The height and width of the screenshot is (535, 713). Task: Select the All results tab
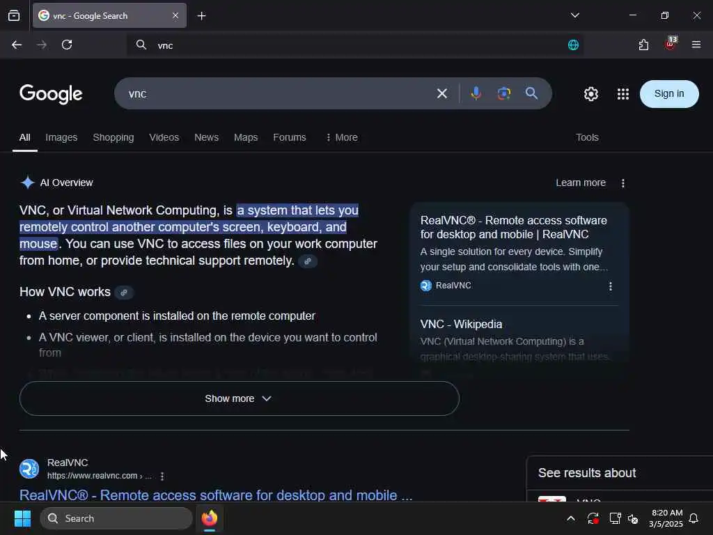click(24, 137)
